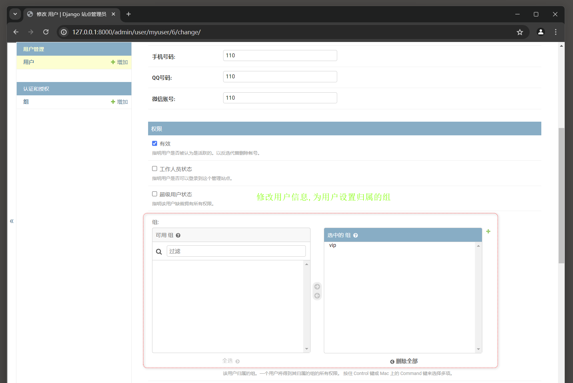
Task: Click the up arrow of available groups scrollbar
Action: tap(307, 264)
